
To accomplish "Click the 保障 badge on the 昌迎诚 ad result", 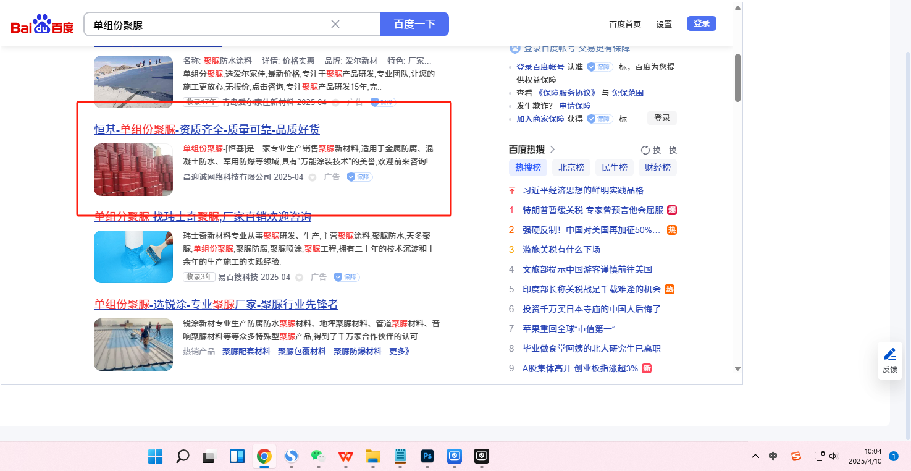I will pos(359,177).
